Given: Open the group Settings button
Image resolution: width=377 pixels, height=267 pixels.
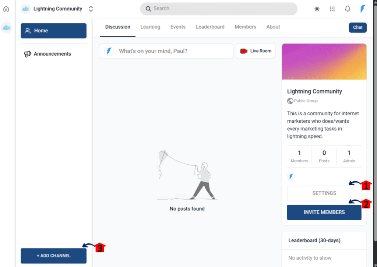Looking at the screenshot, I should click(324, 193).
